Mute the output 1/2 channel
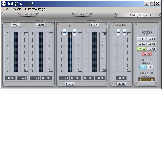 pyautogui.click(x=70, y=84)
